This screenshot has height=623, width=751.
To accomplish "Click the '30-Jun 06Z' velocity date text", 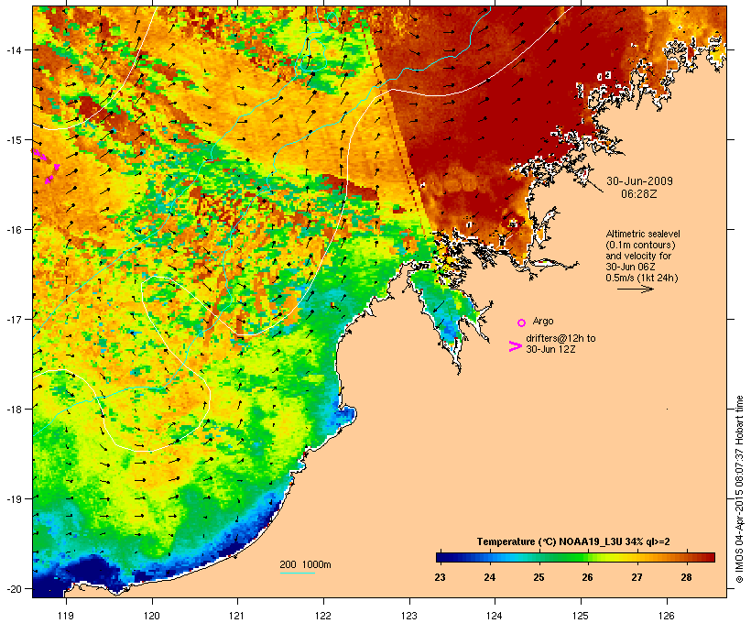I will 630,267.
